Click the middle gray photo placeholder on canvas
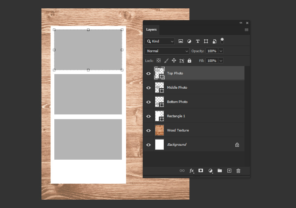Viewport: 296px width, 208px height. click(x=88, y=94)
